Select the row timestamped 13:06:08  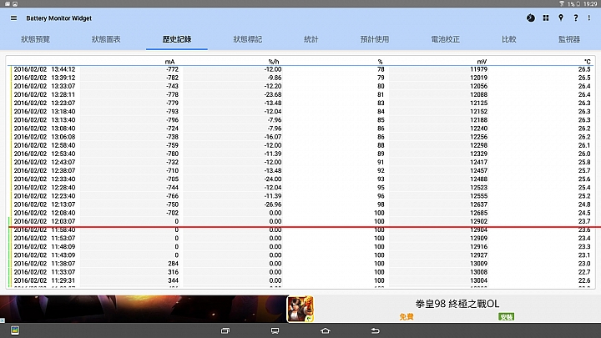(x=300, y=137)
